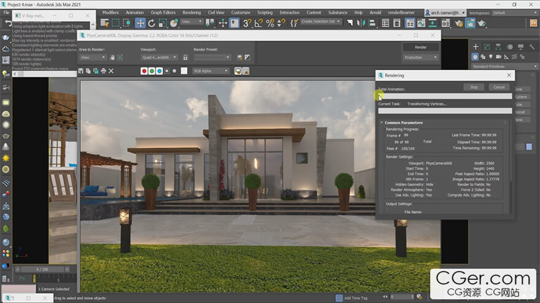The image size is (540, 303).
Task: Click Cancel in Rendering dialog
Action: 499,88
